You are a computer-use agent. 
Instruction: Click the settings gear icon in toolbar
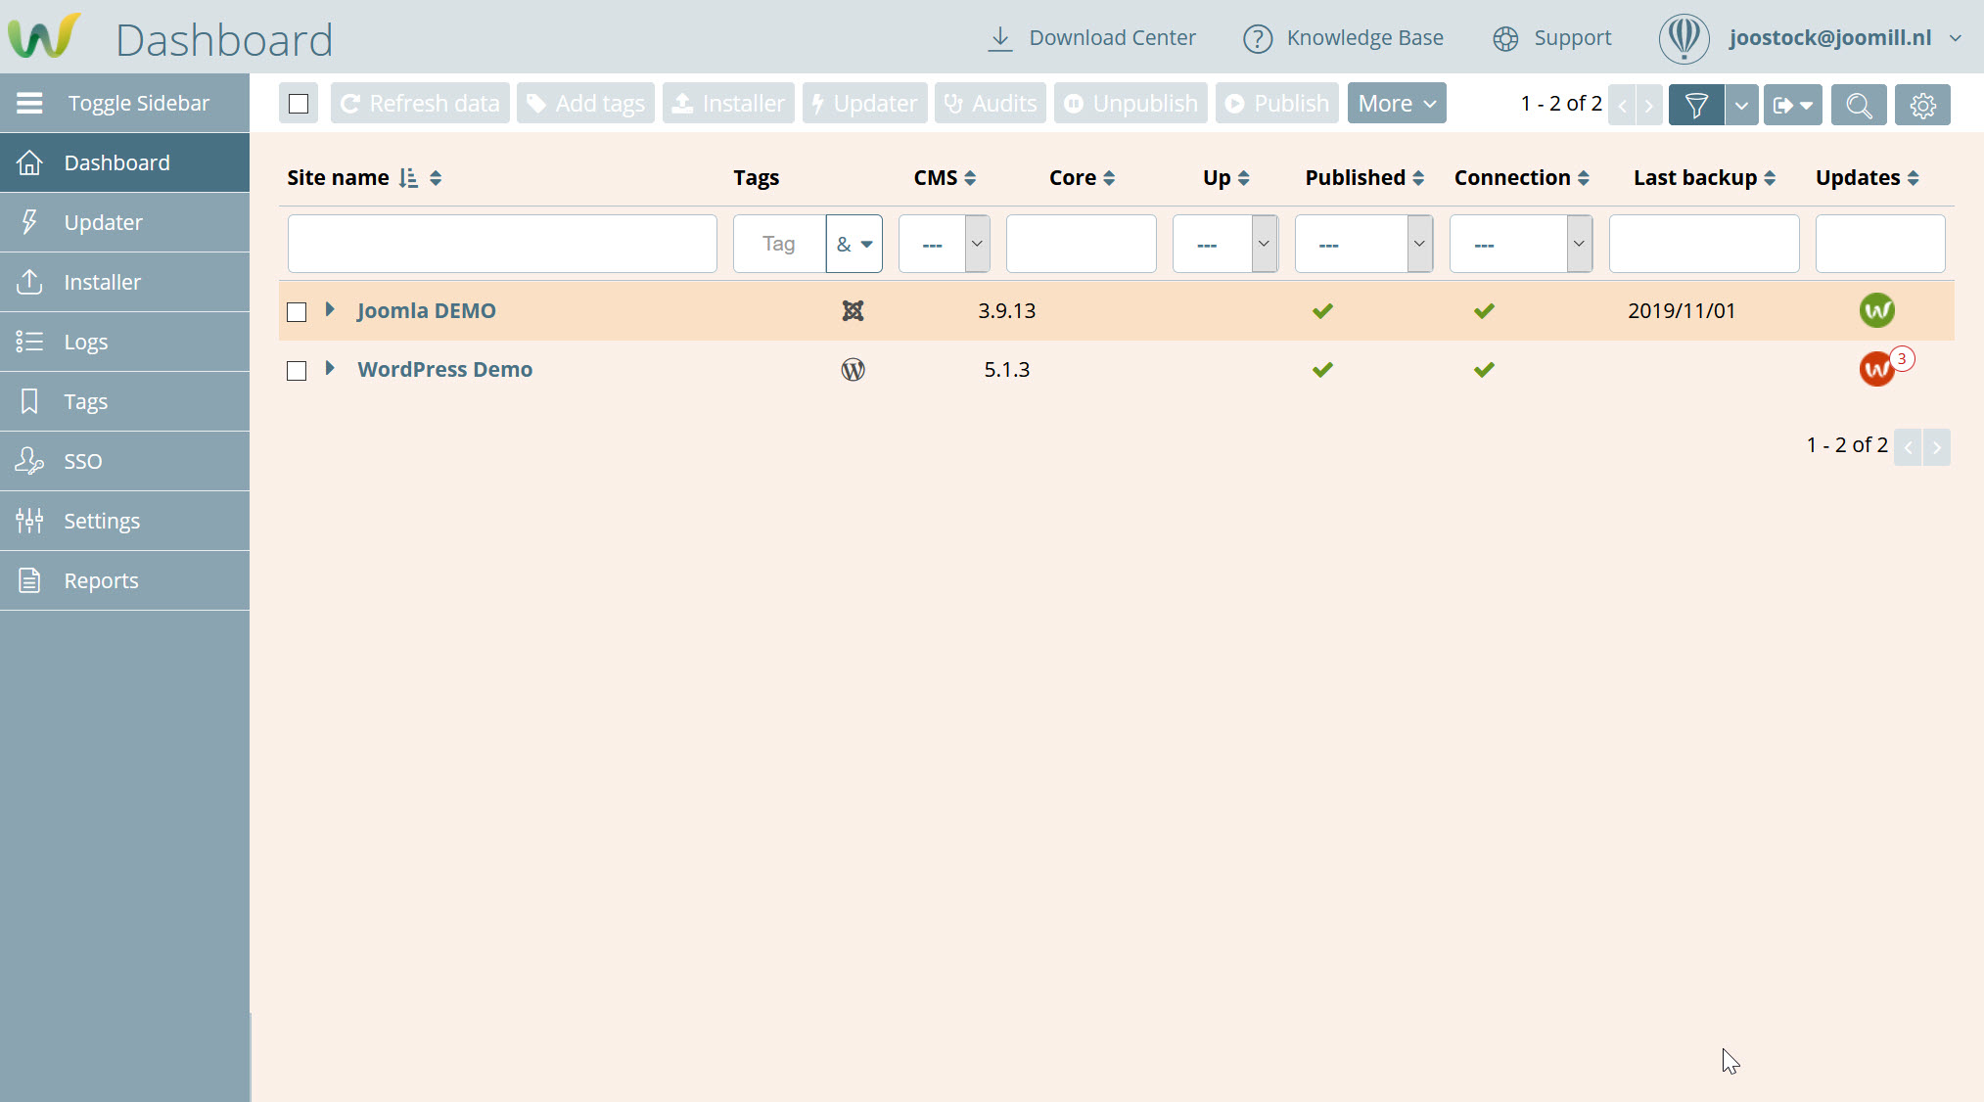(1922, 104)
